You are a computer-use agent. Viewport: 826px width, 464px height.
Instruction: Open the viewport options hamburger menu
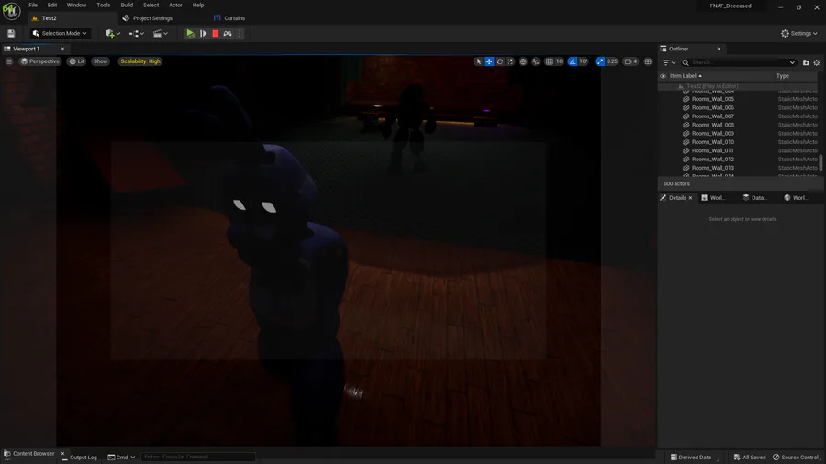[9, 61]
